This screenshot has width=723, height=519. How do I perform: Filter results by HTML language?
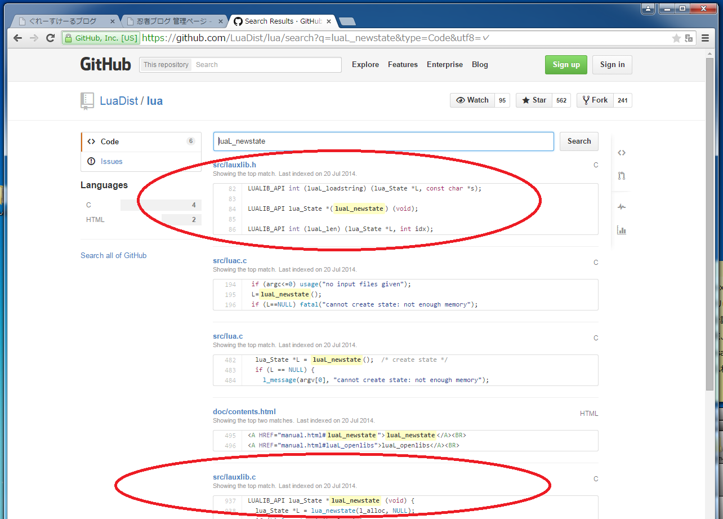point(141,220)
